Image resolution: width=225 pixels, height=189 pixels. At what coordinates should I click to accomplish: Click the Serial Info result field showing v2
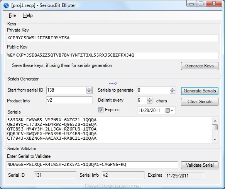pos(123,175)
